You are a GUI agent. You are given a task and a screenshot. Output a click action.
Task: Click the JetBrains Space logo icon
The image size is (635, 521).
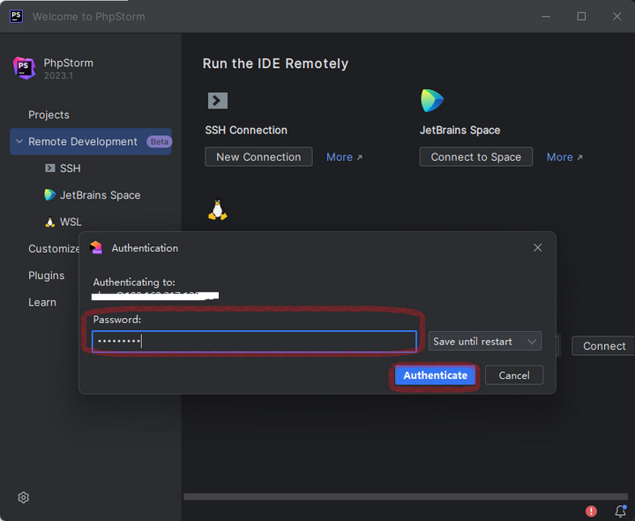pos(432,101)
